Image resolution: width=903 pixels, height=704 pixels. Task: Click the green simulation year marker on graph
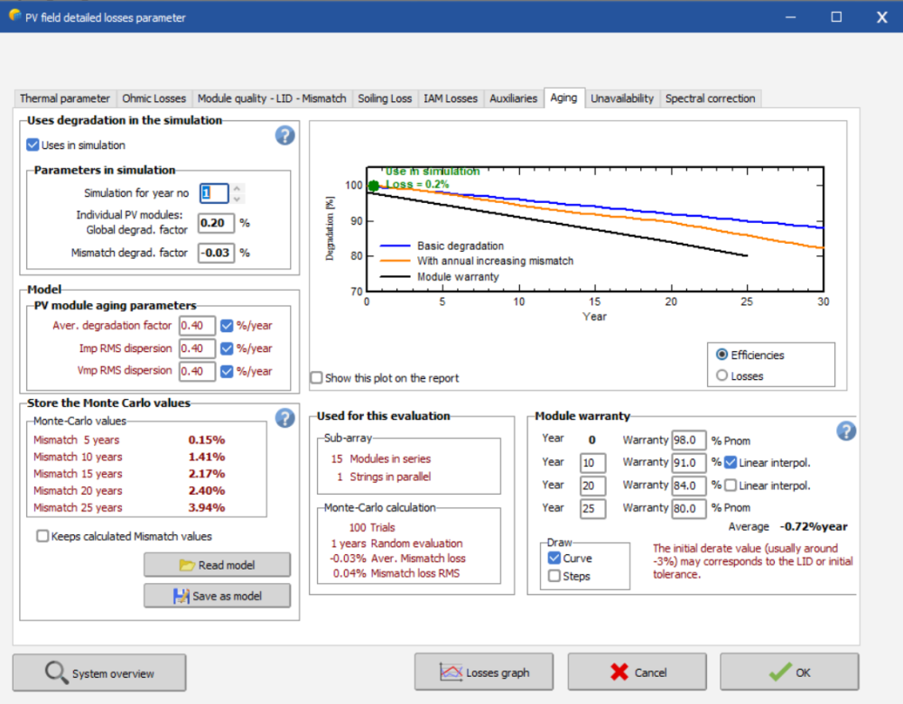click(x=374, y=186)
